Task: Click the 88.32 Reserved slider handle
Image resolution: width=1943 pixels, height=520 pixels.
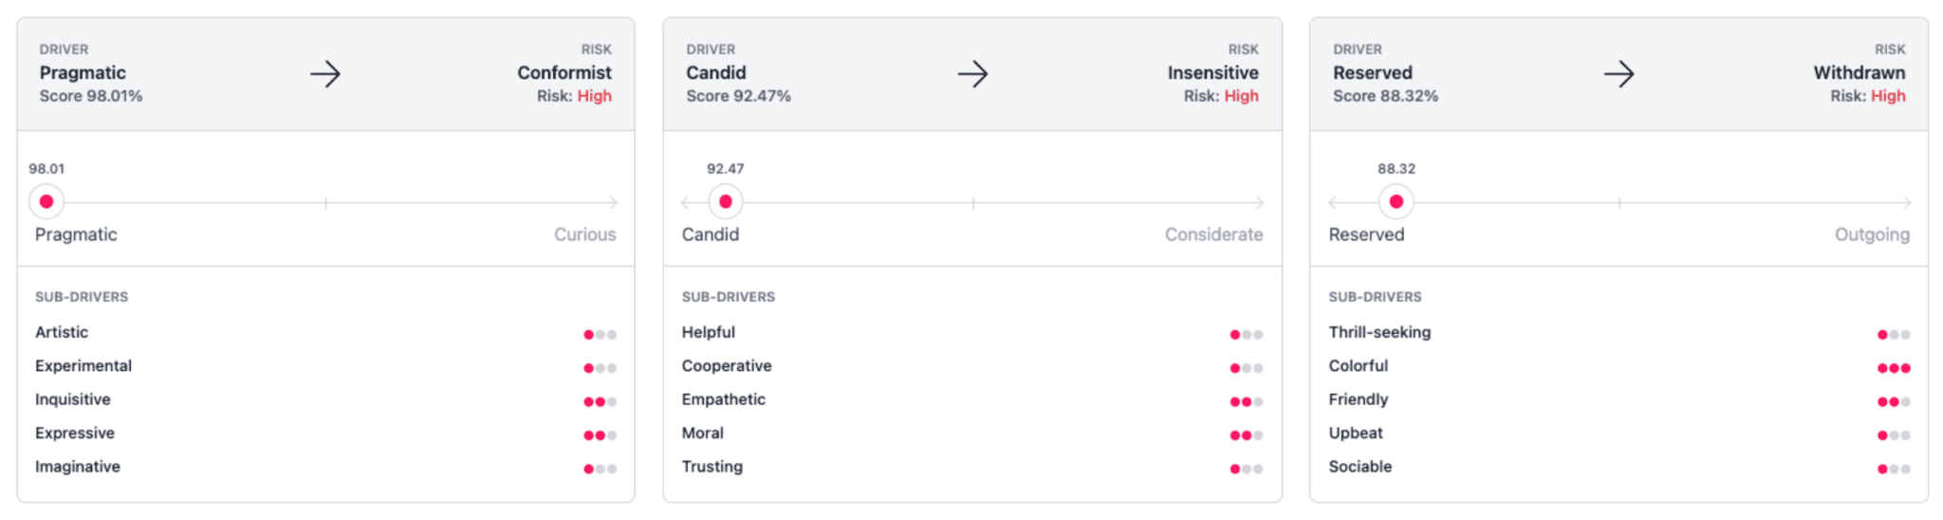Action: [1396, 201]
